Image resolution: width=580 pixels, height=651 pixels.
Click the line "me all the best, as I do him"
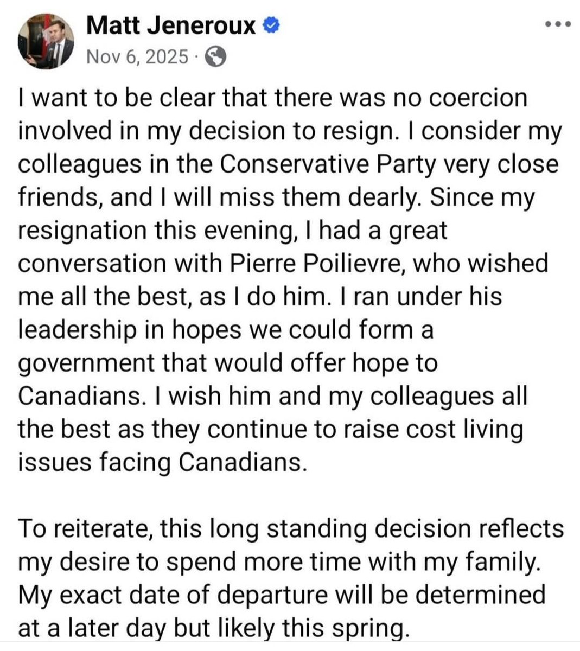click(x=260, y=297)
